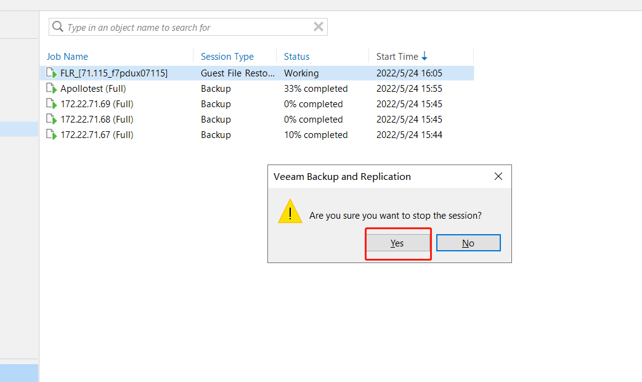This screenshot has width=642, height=382.
Task: Click the Working status cell
Action: tap(301, 73)
